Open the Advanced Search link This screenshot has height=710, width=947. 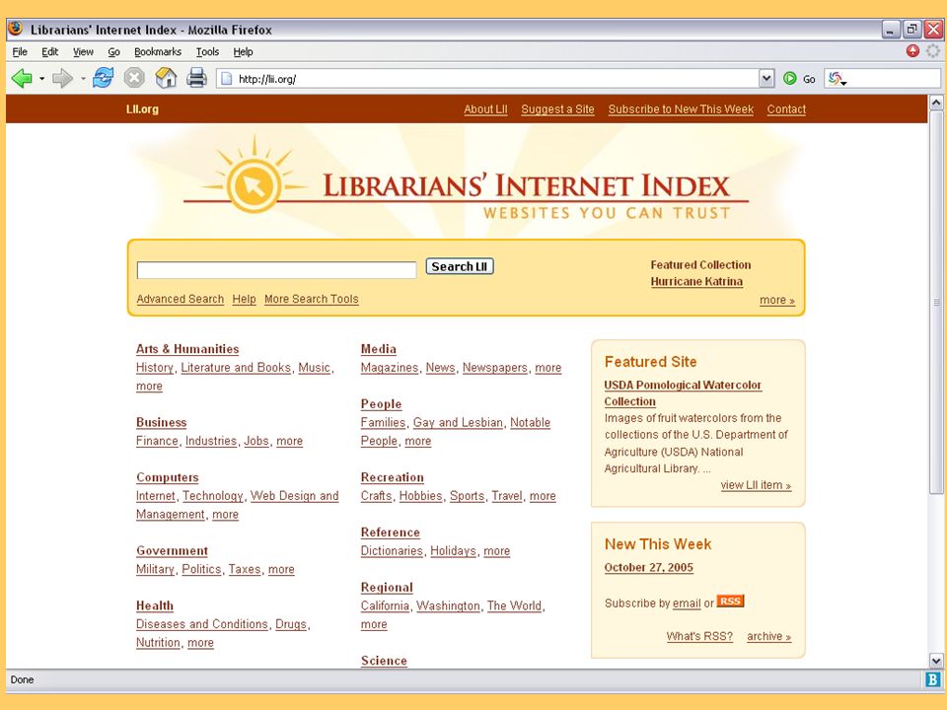tap(180, 299)
